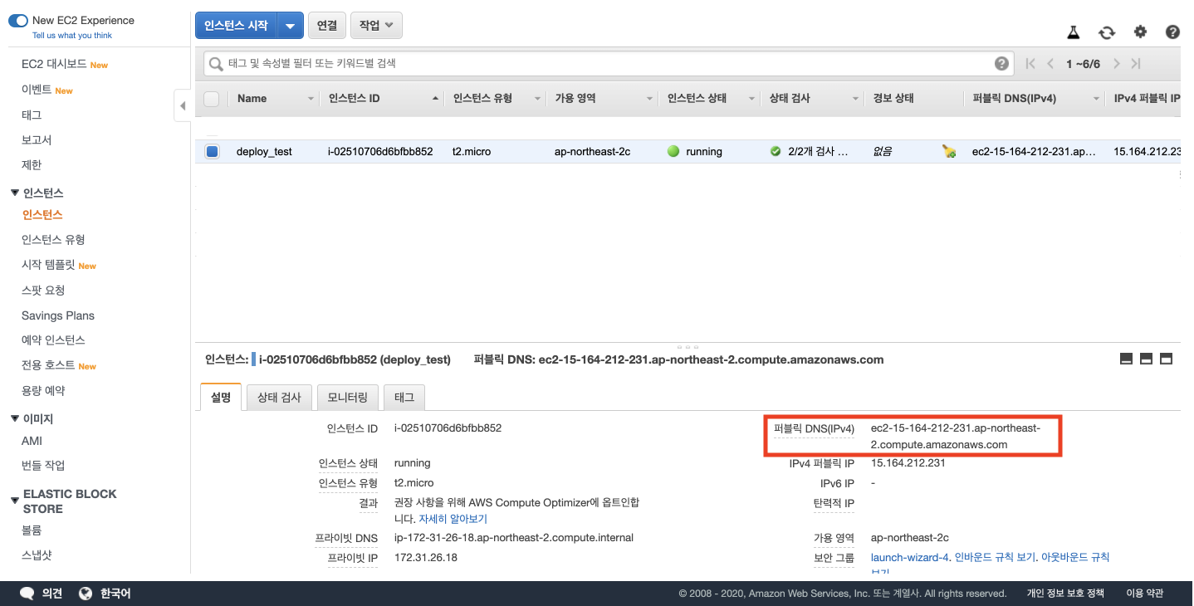Set details pane to half-height layout
This screenshot has height=606, width=1194.
tap(1147, 359)
